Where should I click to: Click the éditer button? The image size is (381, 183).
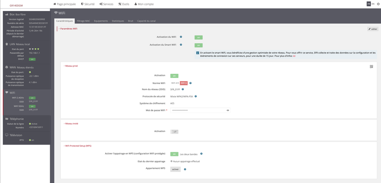(x=373, y=29)
